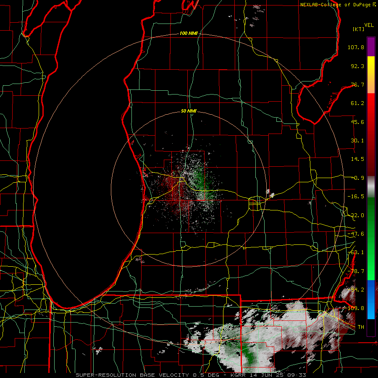Click the -0.9 velocity scale value
This screenshot has width=378, height=378.
coord(357,178)
